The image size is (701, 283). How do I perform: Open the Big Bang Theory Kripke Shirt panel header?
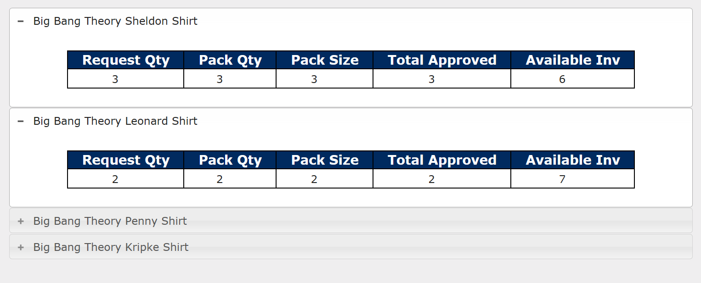pyautogui.click(x=111, y=247)
